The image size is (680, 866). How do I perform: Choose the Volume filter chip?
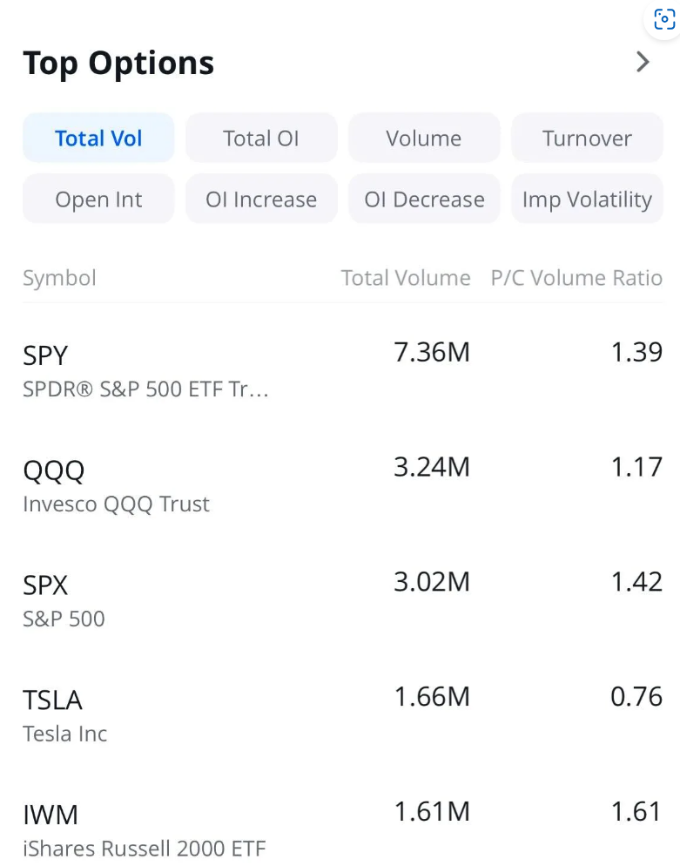pyautogui.click(x=424, y=139)
